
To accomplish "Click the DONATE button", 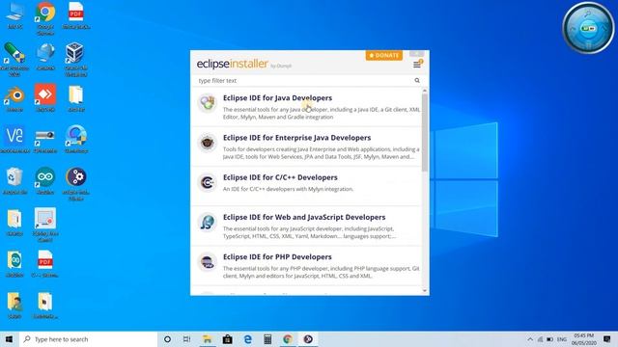I will [384, 56].
